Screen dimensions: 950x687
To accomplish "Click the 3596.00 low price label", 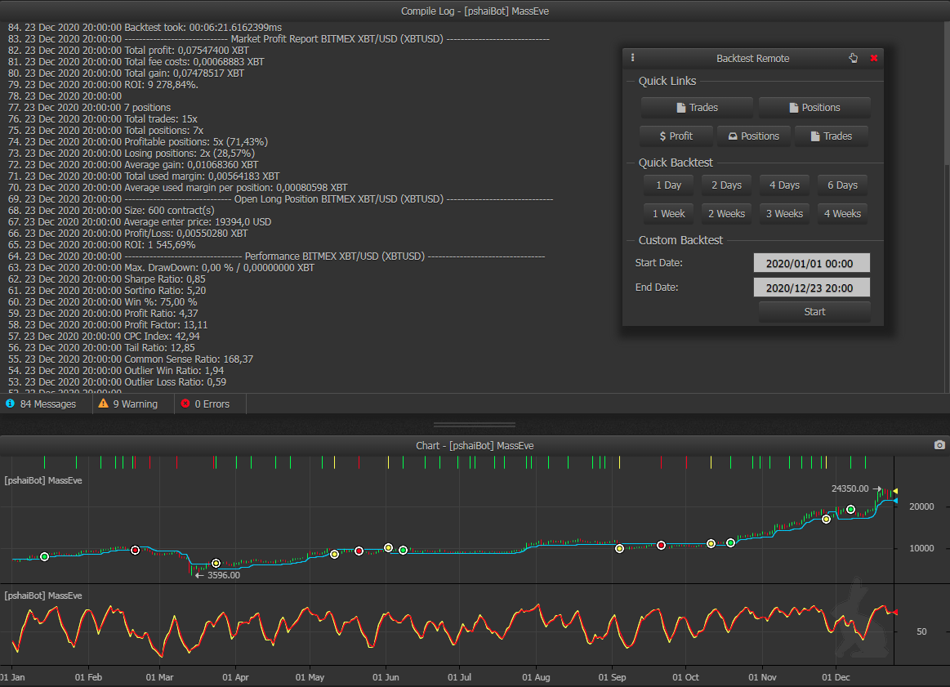I will coord(224,575).
